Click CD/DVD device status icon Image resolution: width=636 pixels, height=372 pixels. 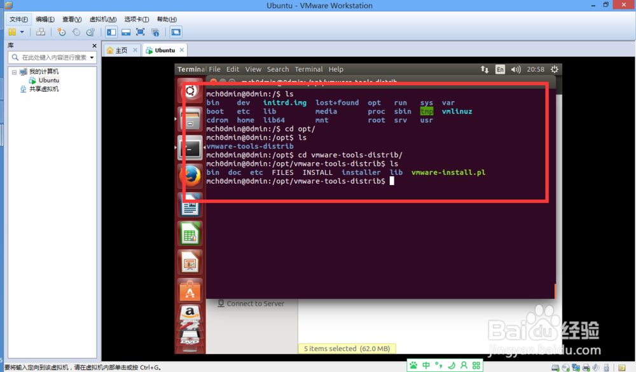565,368
